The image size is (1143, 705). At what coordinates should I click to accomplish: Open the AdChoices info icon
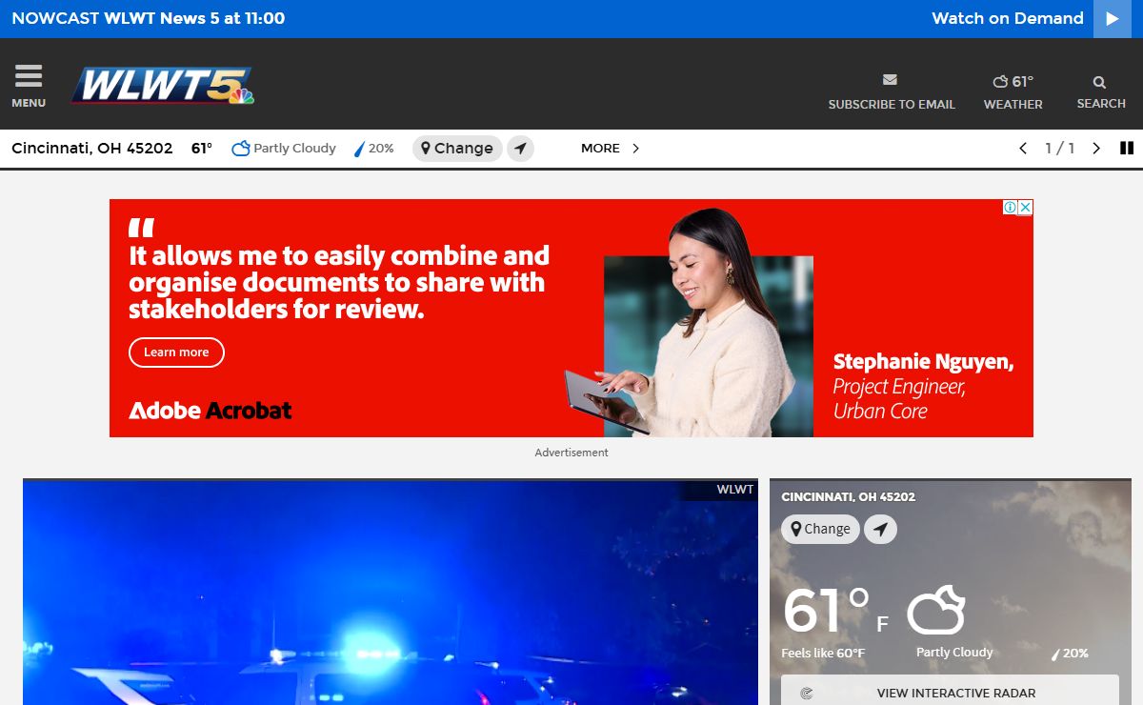[x=1010, y=207]
